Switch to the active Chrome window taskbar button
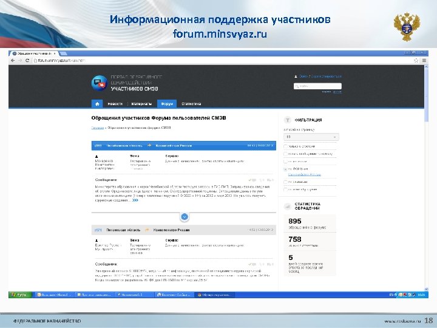The image size is (437, 328). pos(215,295)
